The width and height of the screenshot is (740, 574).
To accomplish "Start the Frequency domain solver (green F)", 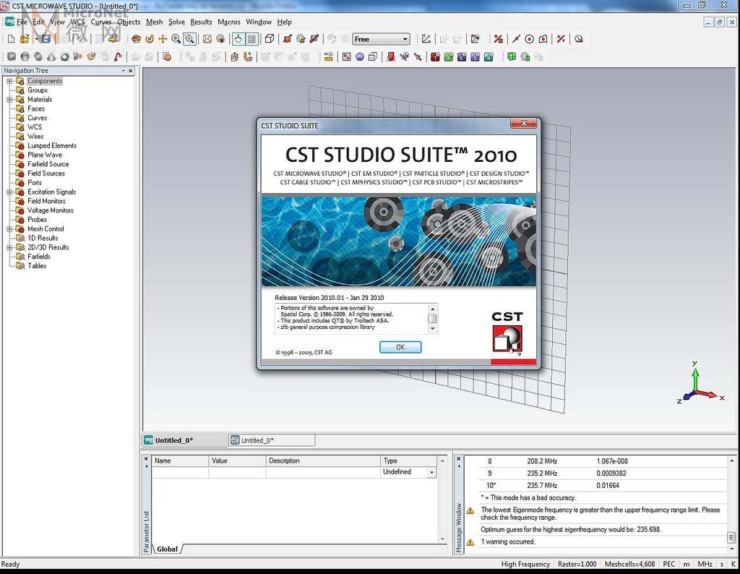I will [x=448, y=57].
